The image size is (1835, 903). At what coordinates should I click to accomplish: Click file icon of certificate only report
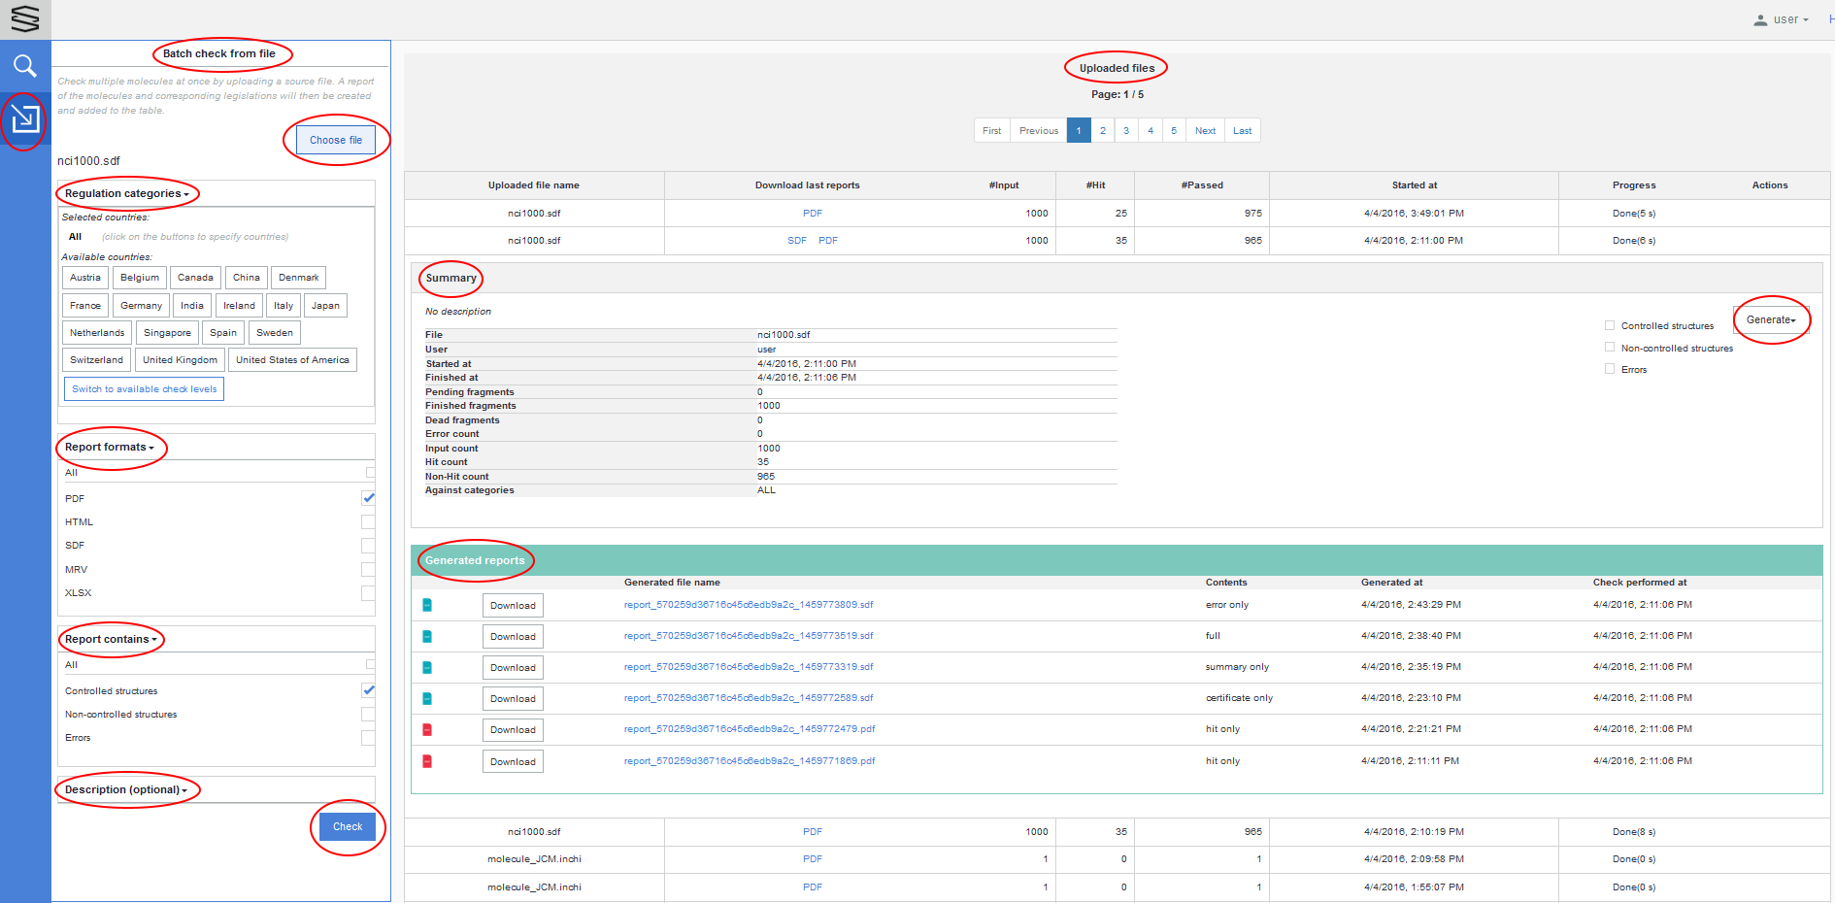[x=427, y=698]
